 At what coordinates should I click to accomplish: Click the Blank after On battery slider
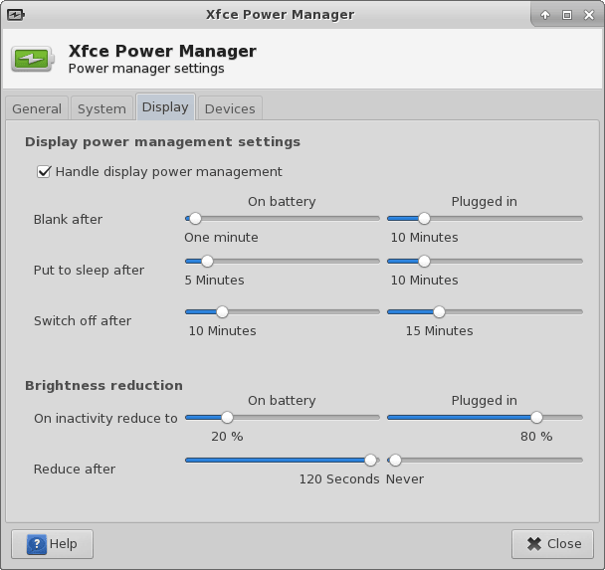point(195,218)
